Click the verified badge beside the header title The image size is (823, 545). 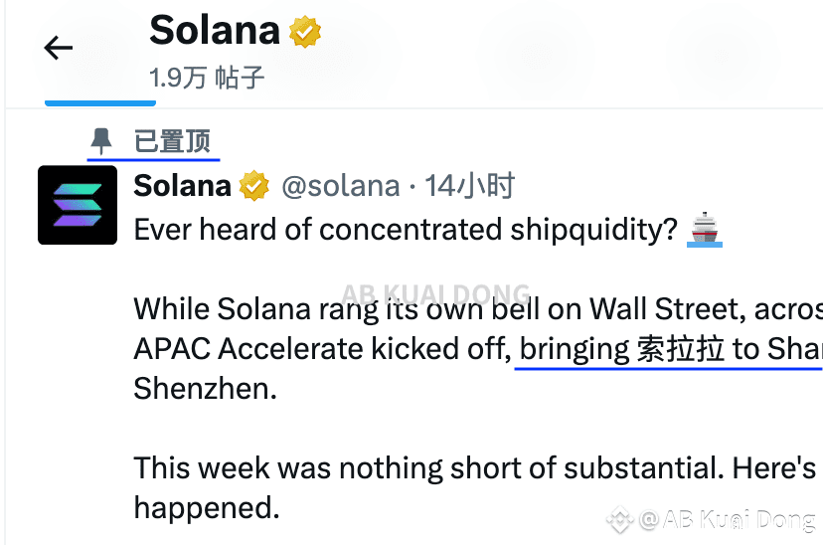click(305, 33)
